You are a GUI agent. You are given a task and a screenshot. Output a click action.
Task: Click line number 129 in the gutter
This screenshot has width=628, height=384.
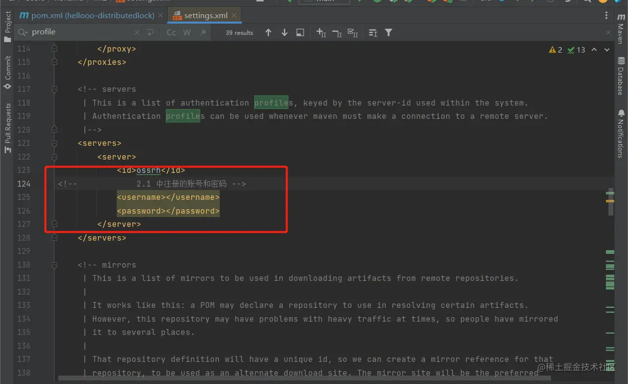24,251
